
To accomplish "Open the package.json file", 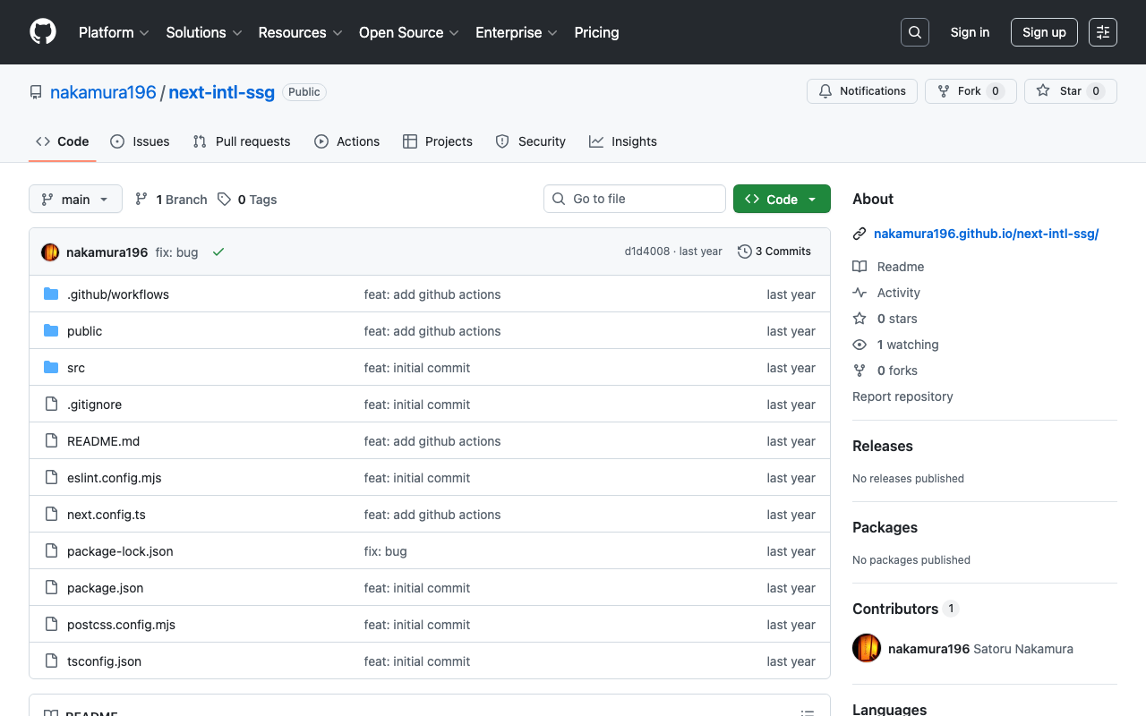I will click(105, 588).
